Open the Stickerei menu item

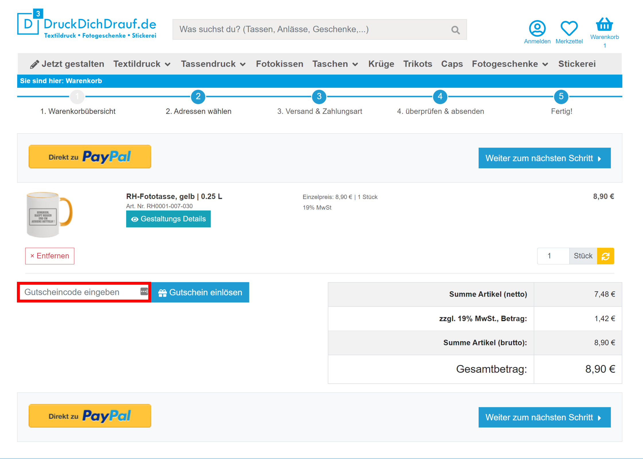577,64
